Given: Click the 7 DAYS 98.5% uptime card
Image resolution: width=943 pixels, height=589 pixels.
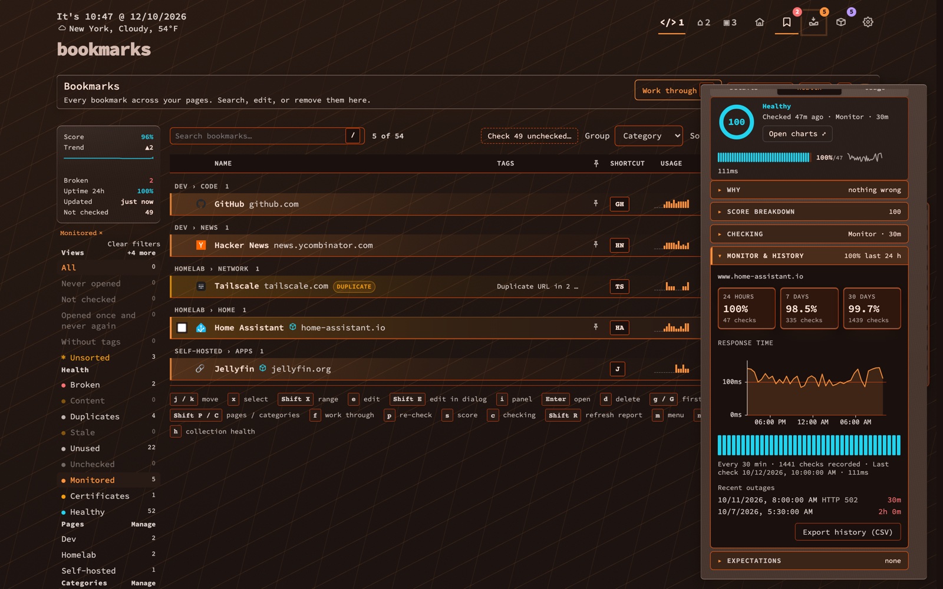Looking at the screenshot, I should [809, 308].
